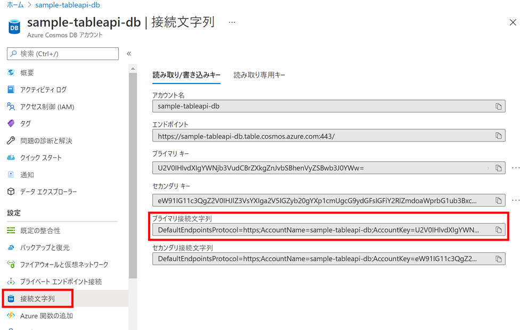The width and height of the screenshot is (525, 330).
Task: Collapse the left navigation sidebar
Action: pyautogui.click(x=129, y=54)
